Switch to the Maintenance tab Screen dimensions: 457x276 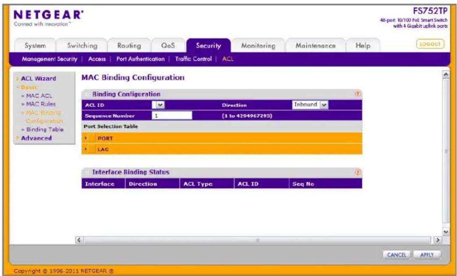(316, 46)
